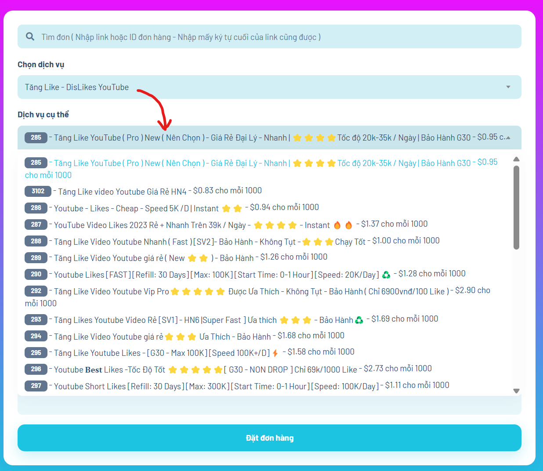The height and width of the screenshot is (471, 543).
Task: Click the fire icon in option 287
Action: pyautogui.click(x=337, y=225)
